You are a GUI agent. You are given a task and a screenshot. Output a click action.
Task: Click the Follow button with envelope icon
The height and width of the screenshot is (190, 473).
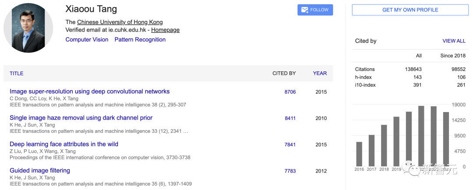click(315, 10)
